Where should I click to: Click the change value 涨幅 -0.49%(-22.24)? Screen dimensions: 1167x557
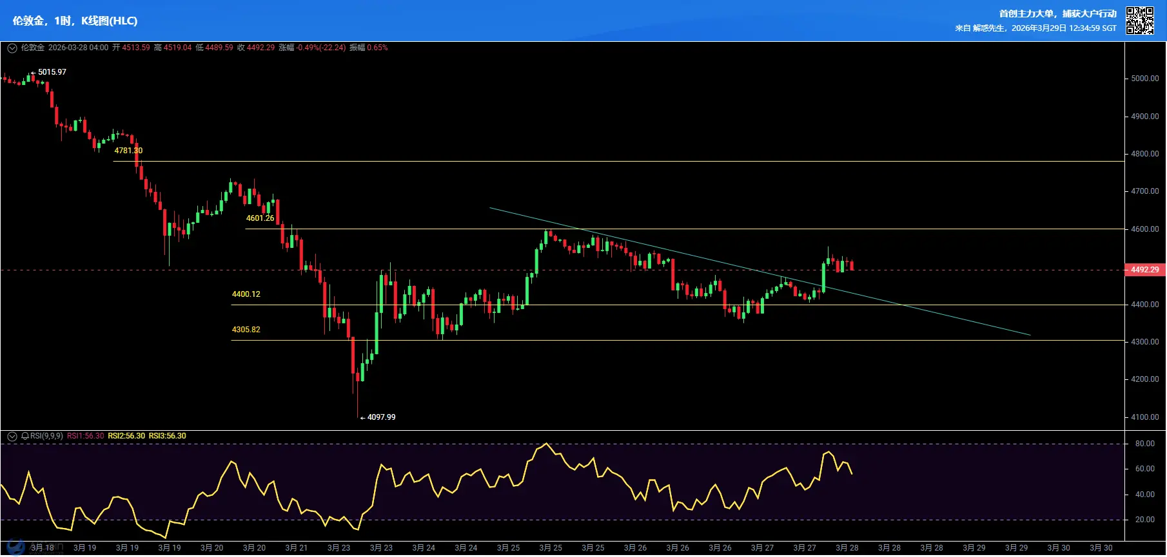(x=312, y=48)
